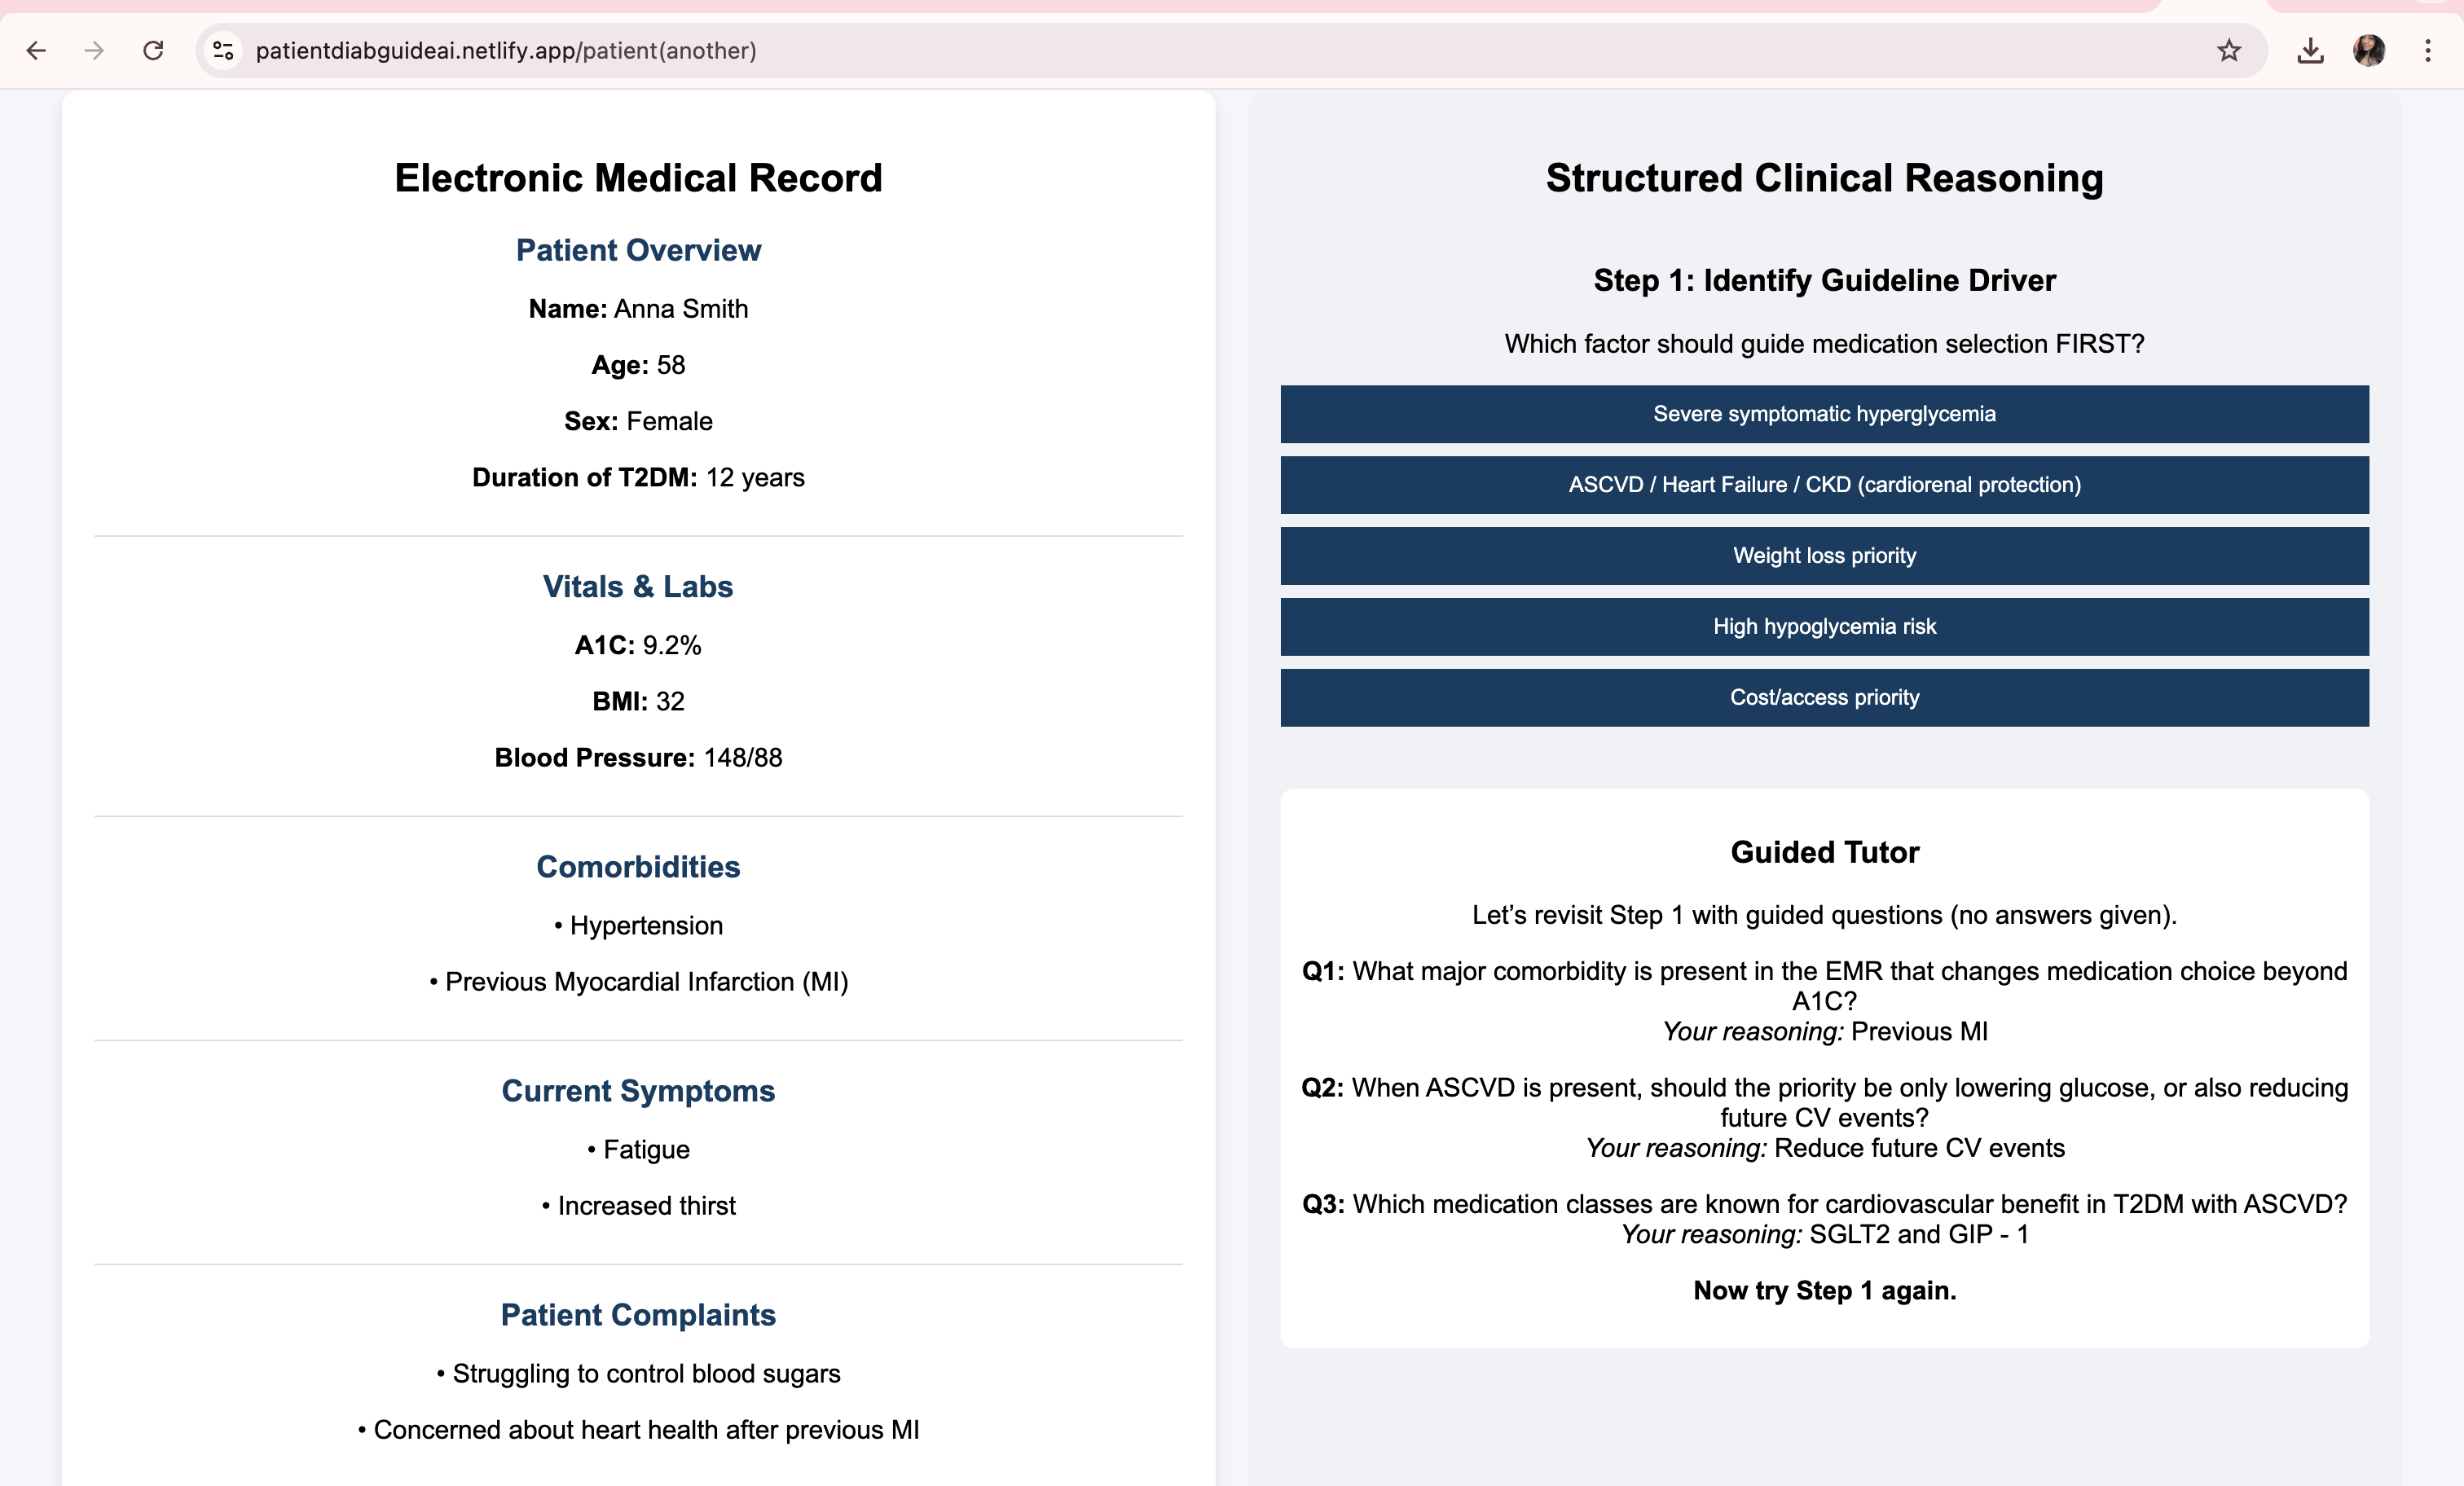Choose Severe symptomatic hyperglycemia option

coord(1824,414)
